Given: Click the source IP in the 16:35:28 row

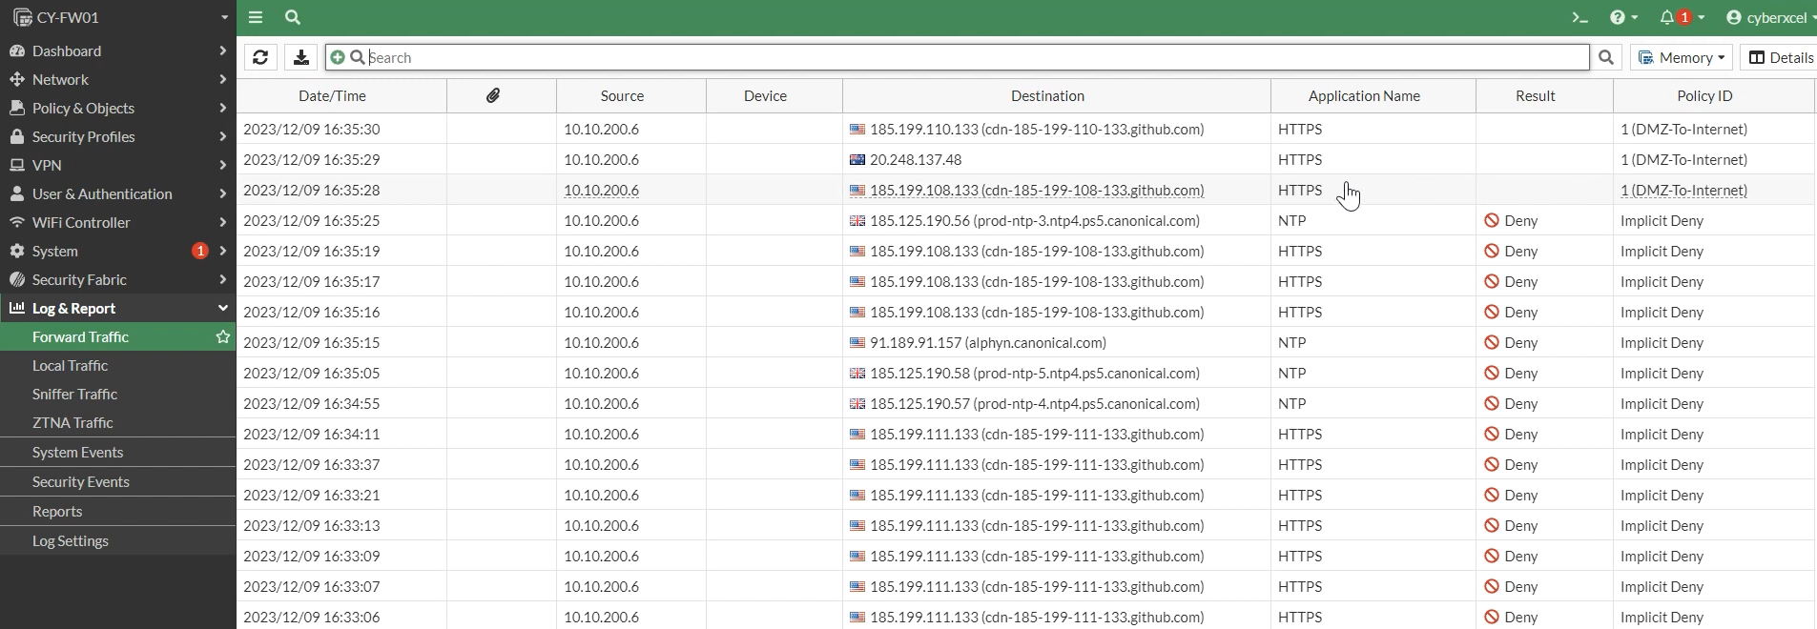Looking at the screenshot, I should pyautogui.click(x=601, y=190).
